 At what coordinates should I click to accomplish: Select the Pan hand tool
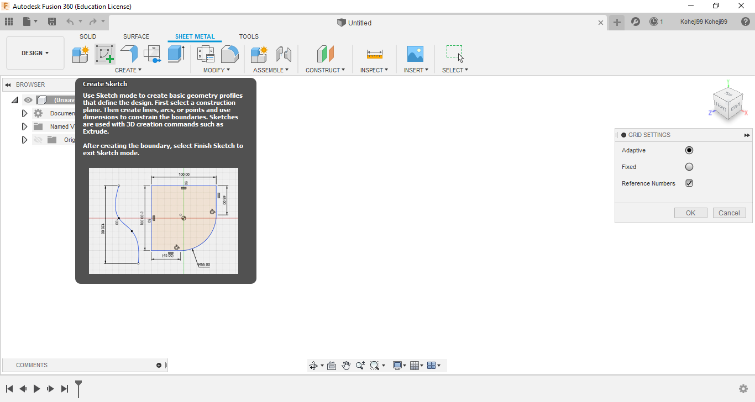pos(346,366)
